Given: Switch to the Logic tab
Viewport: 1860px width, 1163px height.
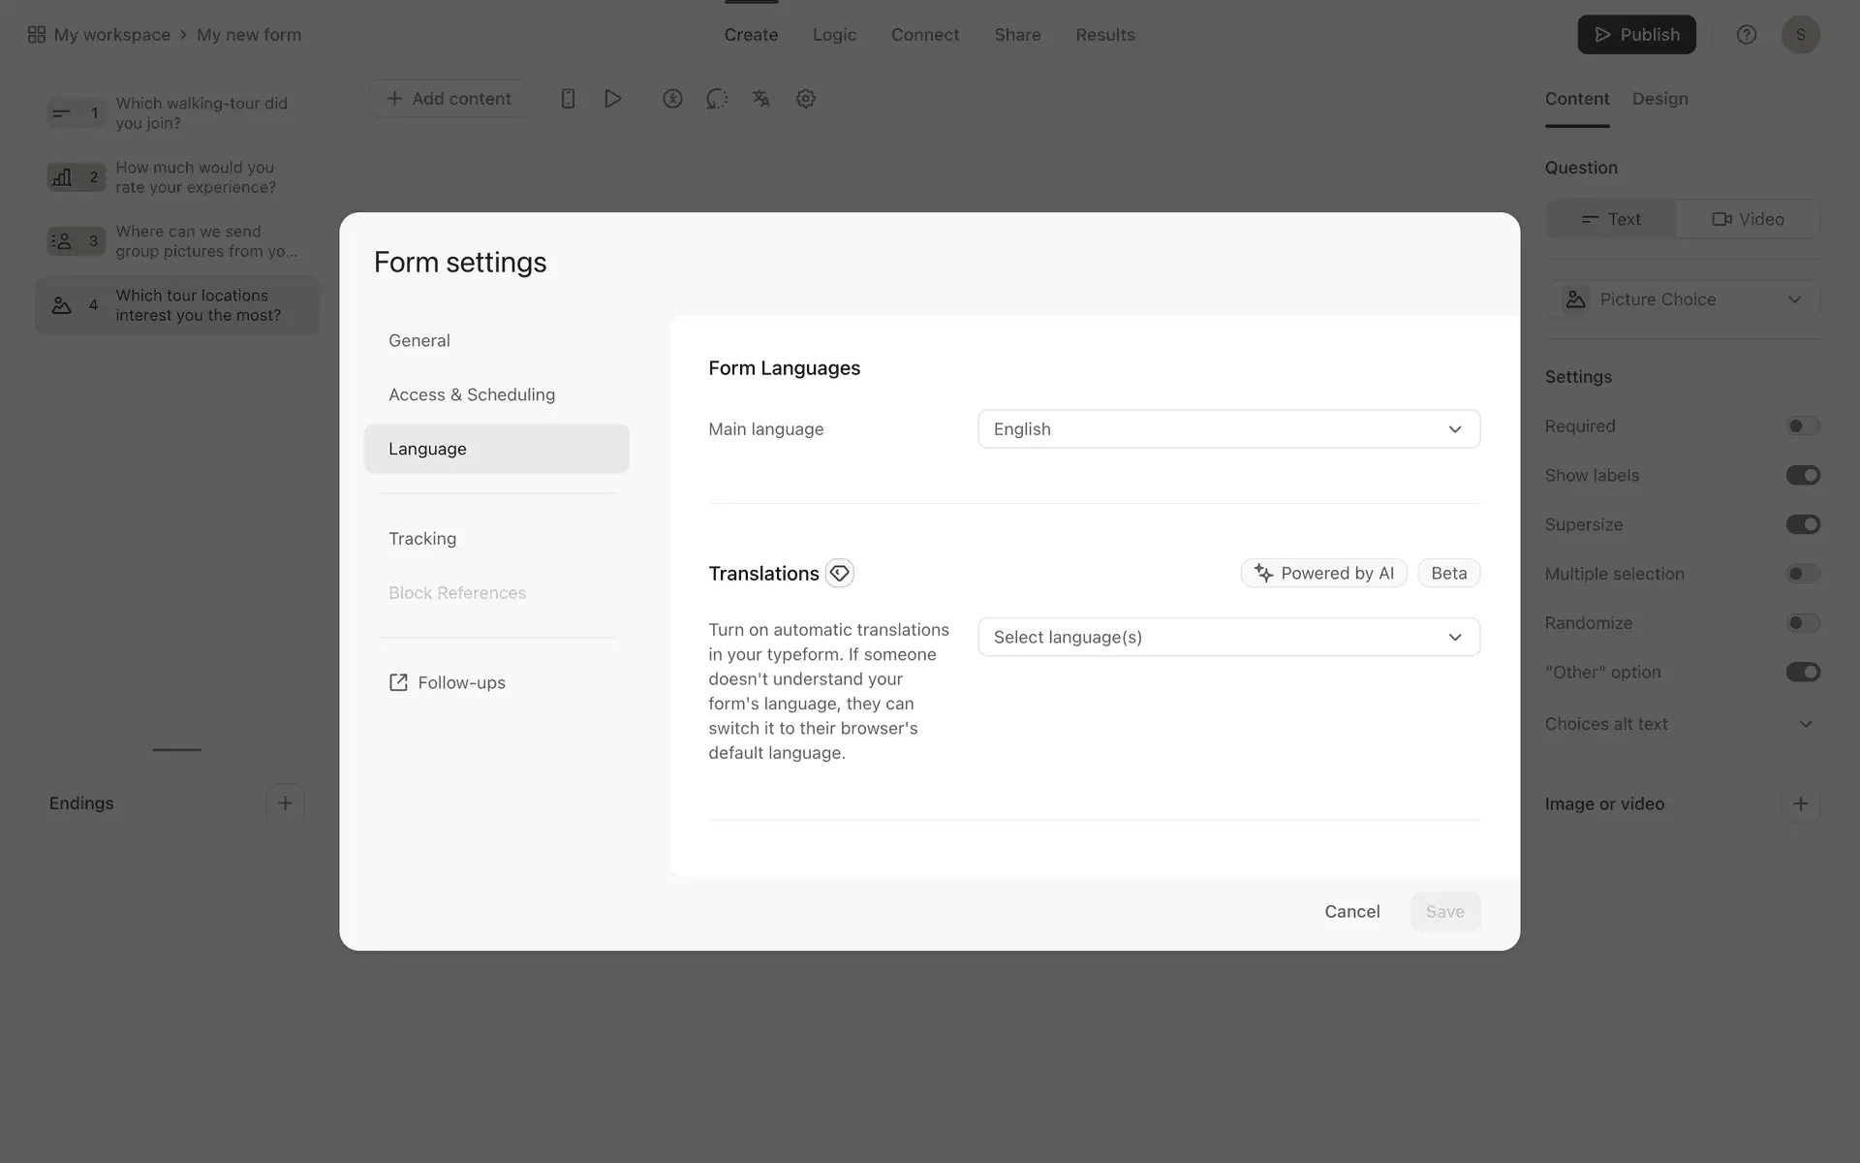Looking at the screenshot, I should (x=834, y=35).
